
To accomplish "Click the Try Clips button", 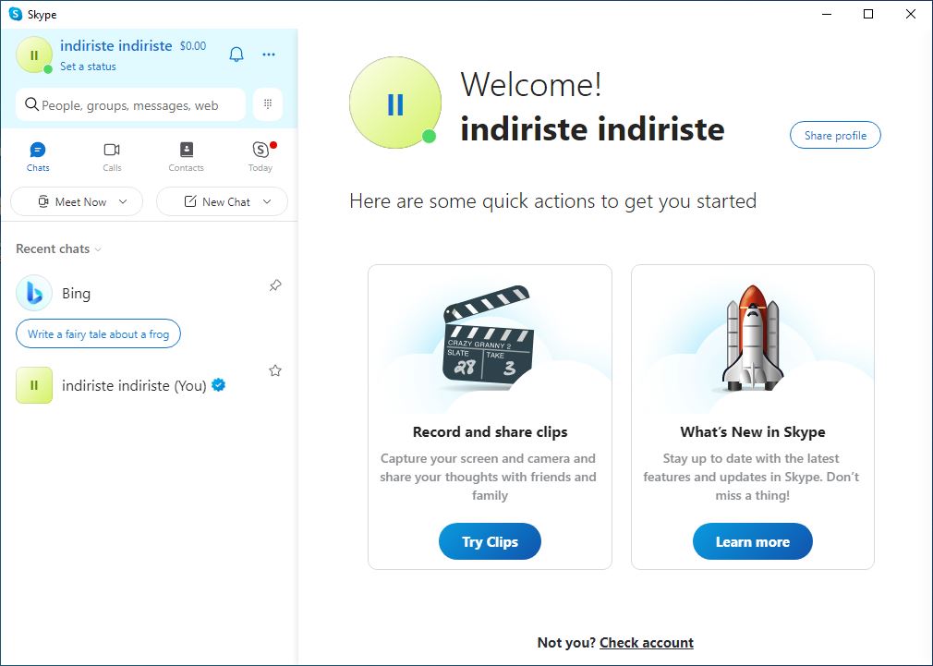I will 490,541.
